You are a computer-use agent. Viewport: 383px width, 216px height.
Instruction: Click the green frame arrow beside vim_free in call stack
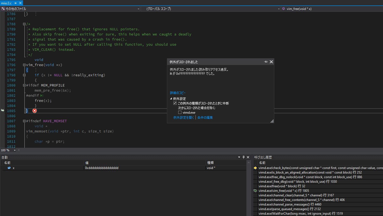click(x=255, y=190)
